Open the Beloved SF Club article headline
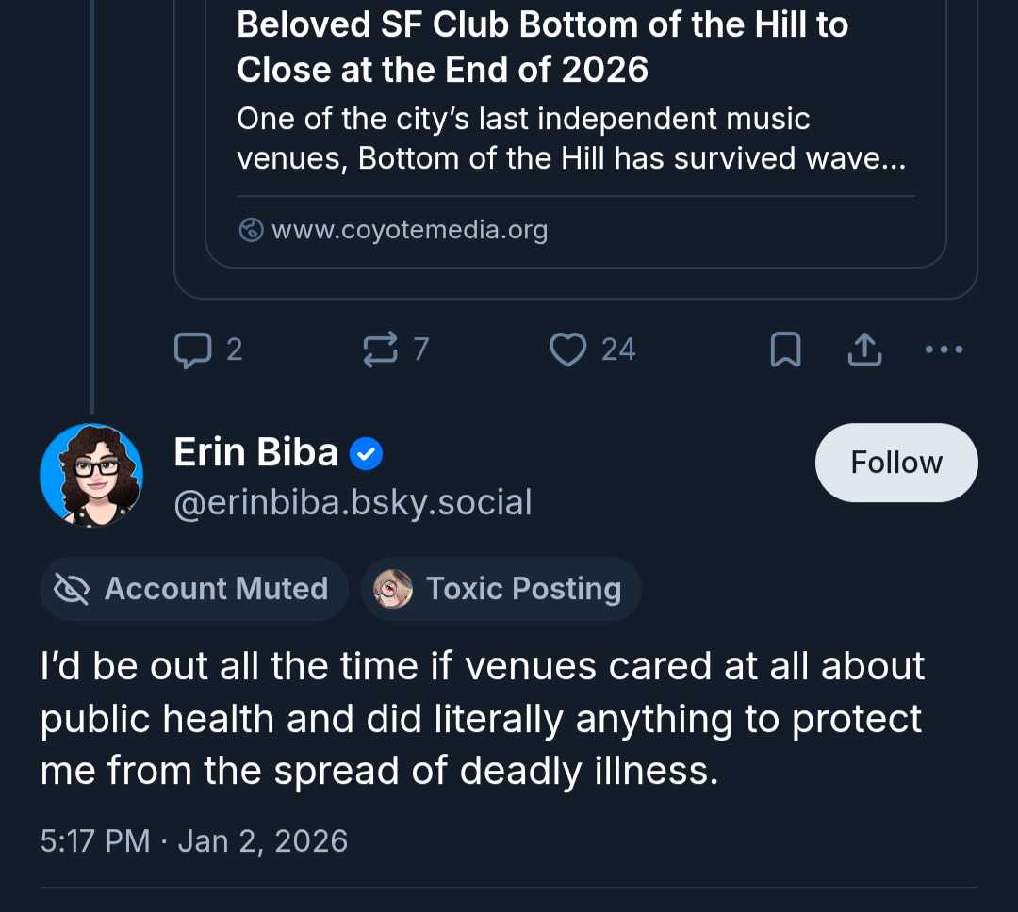Image resolution: width=1018 pixels, height=912 pixels. click(x=542, y=47)
